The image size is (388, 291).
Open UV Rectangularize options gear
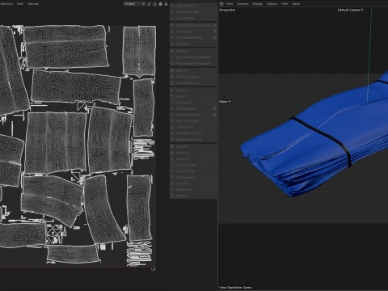point(214,115)
